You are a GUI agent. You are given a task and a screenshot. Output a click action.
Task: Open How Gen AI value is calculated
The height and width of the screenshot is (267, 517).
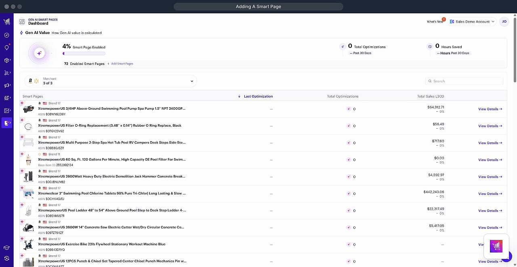click(77, 33)
